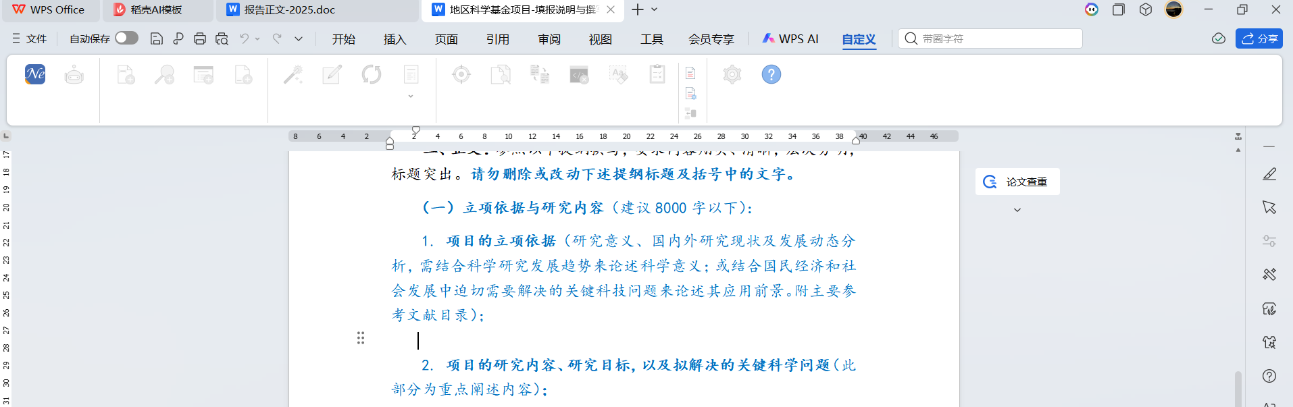Select the 自定义 ribbon tab
The height and width of the screenshot is (407, 1293).
pos(859,39)
